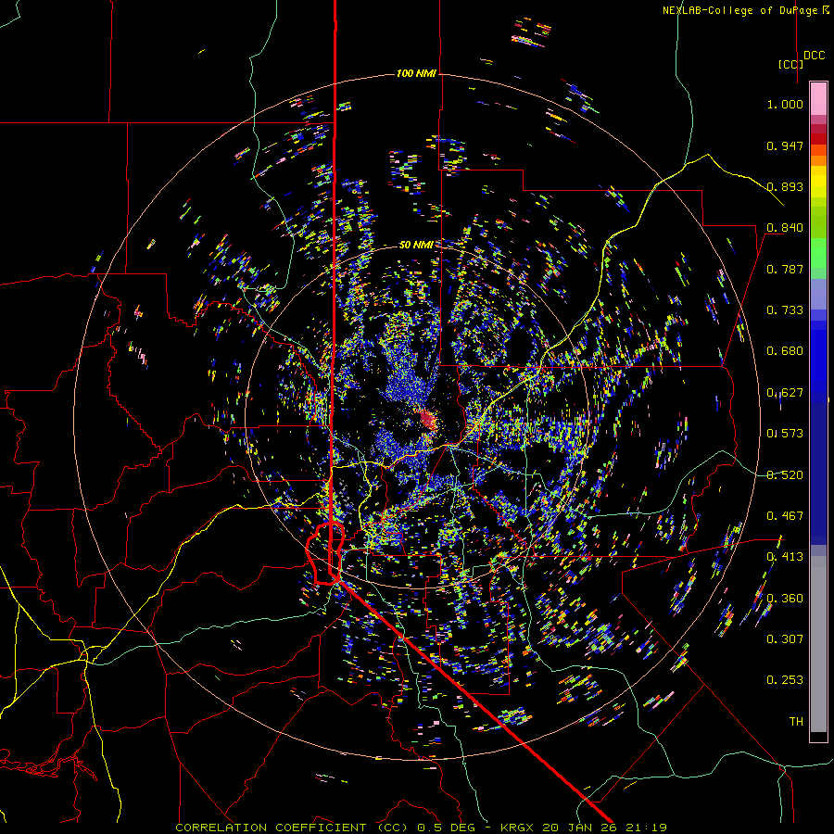
Task: Click the Correlation Coefficient KRGX caption text
Action: (x=421, y=828)
